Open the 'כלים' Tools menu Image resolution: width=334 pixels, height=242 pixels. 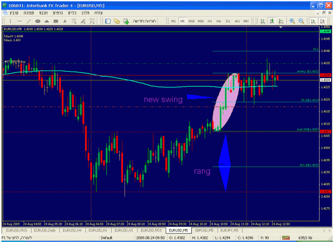(72, 13)
